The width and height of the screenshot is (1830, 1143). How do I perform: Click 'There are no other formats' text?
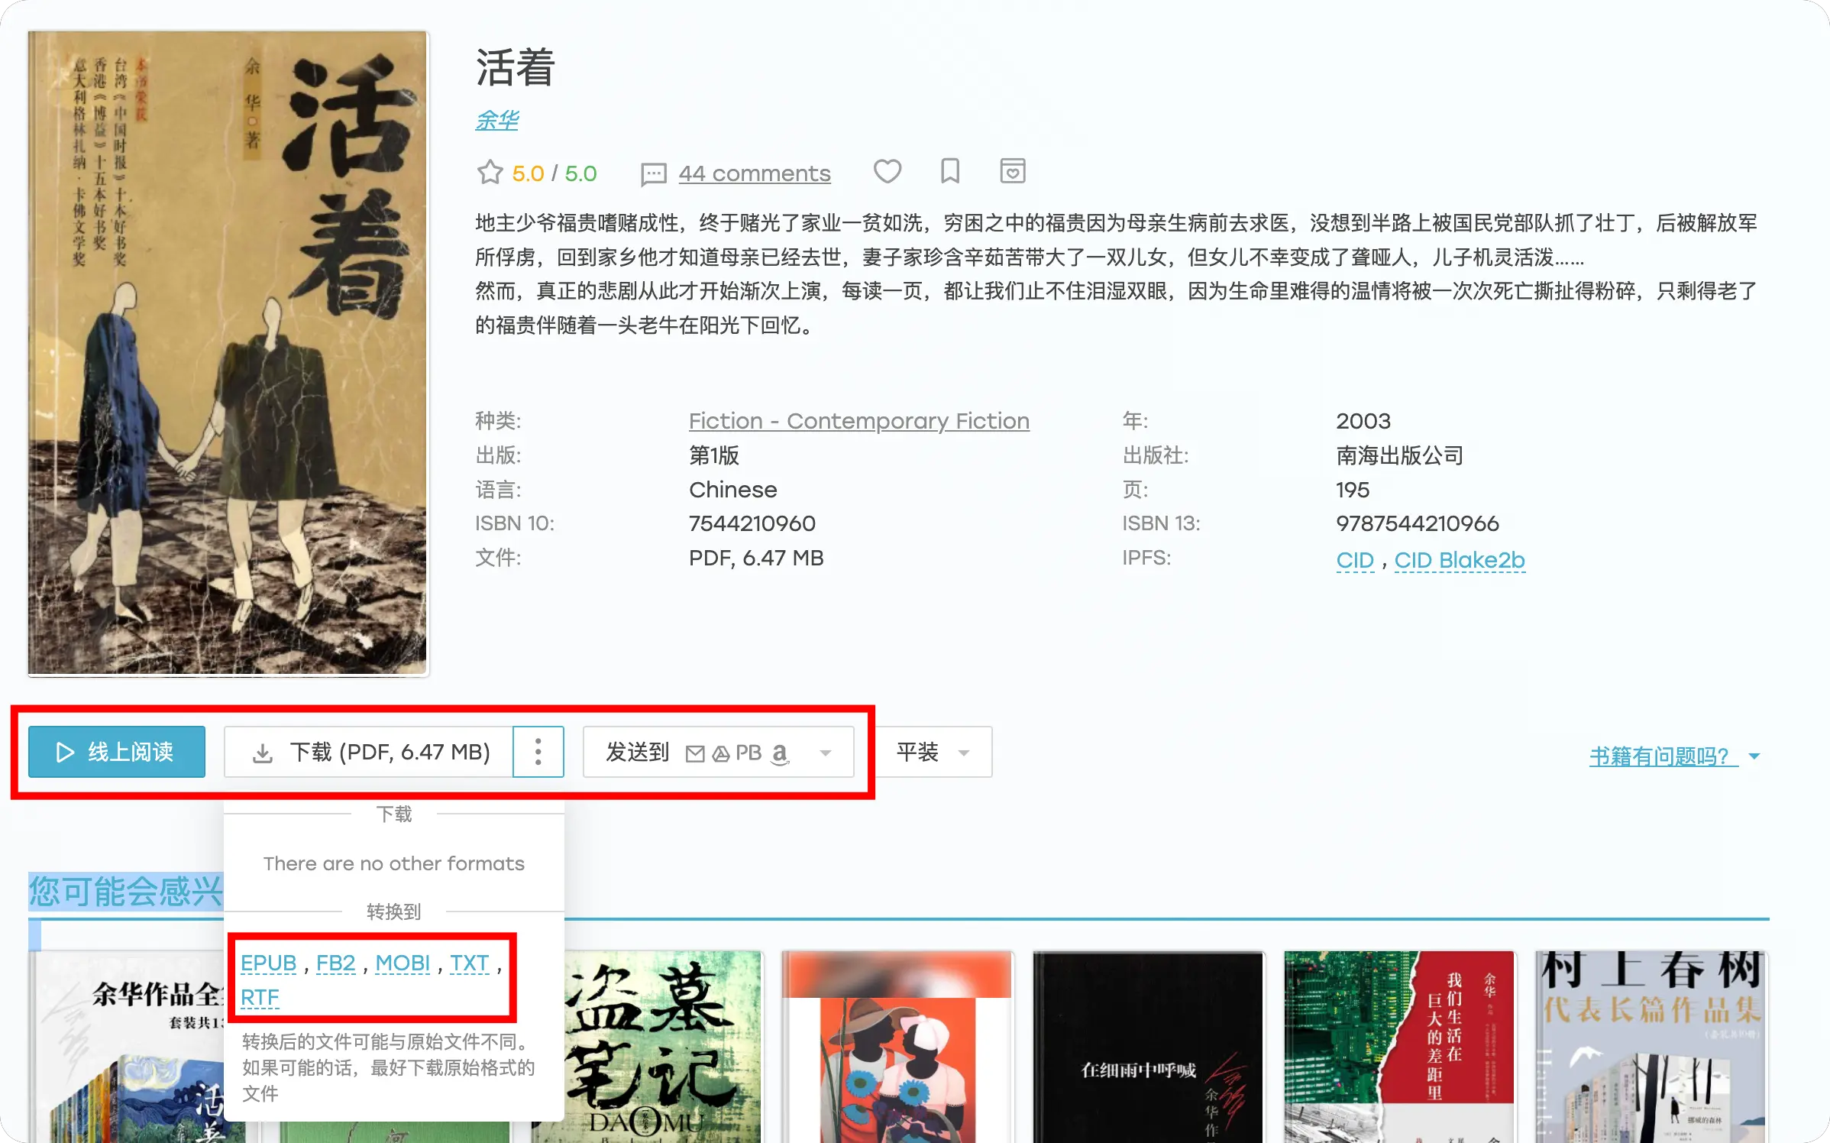(x=393, y=863)
